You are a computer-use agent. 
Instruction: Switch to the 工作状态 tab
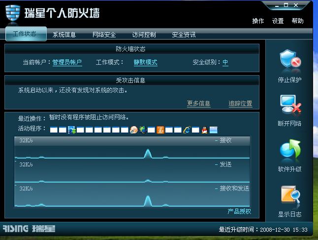pyautogui.click(x=26, y=34)
